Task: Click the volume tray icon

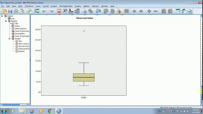Action: pos(188,111)
